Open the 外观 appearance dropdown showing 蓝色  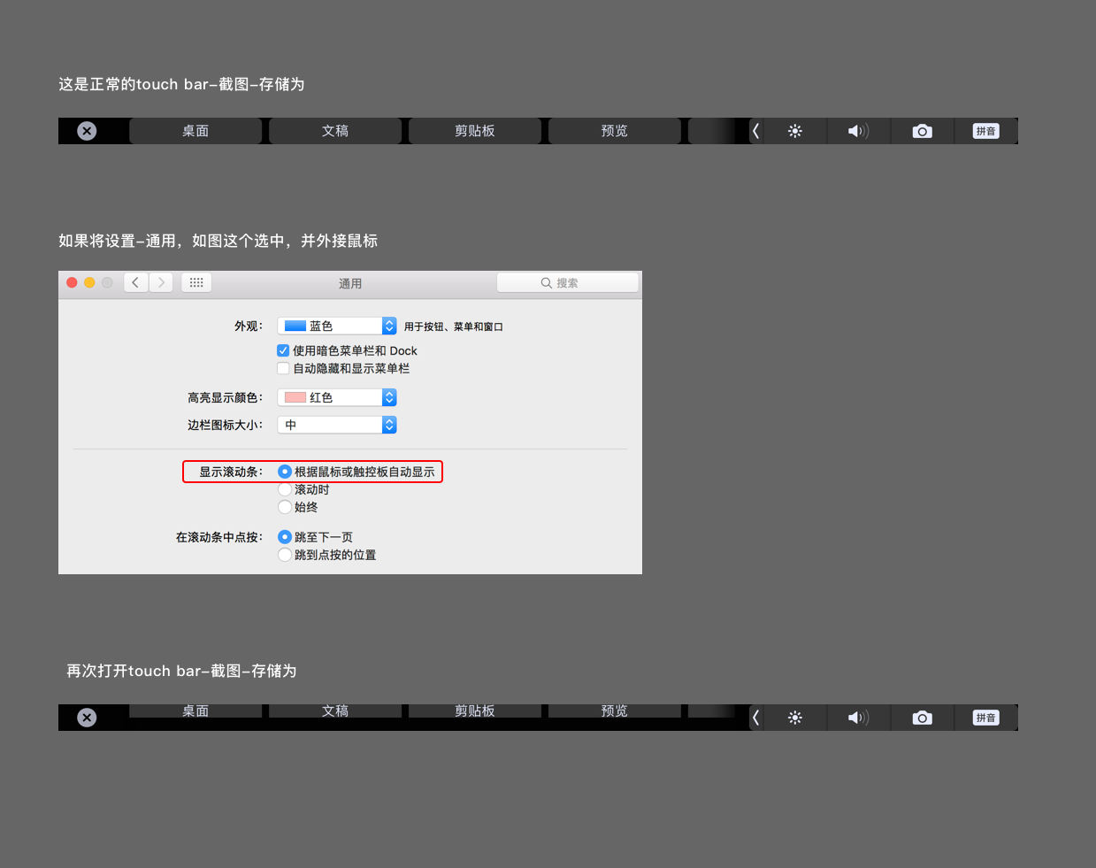[x=337, y=326]
